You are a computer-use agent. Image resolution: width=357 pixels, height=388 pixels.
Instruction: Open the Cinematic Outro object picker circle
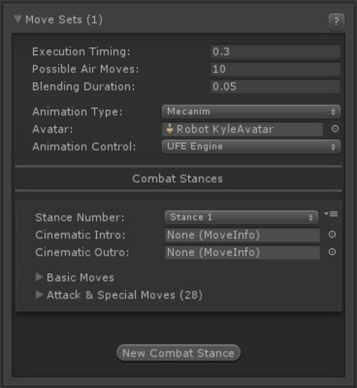(332, 252)
